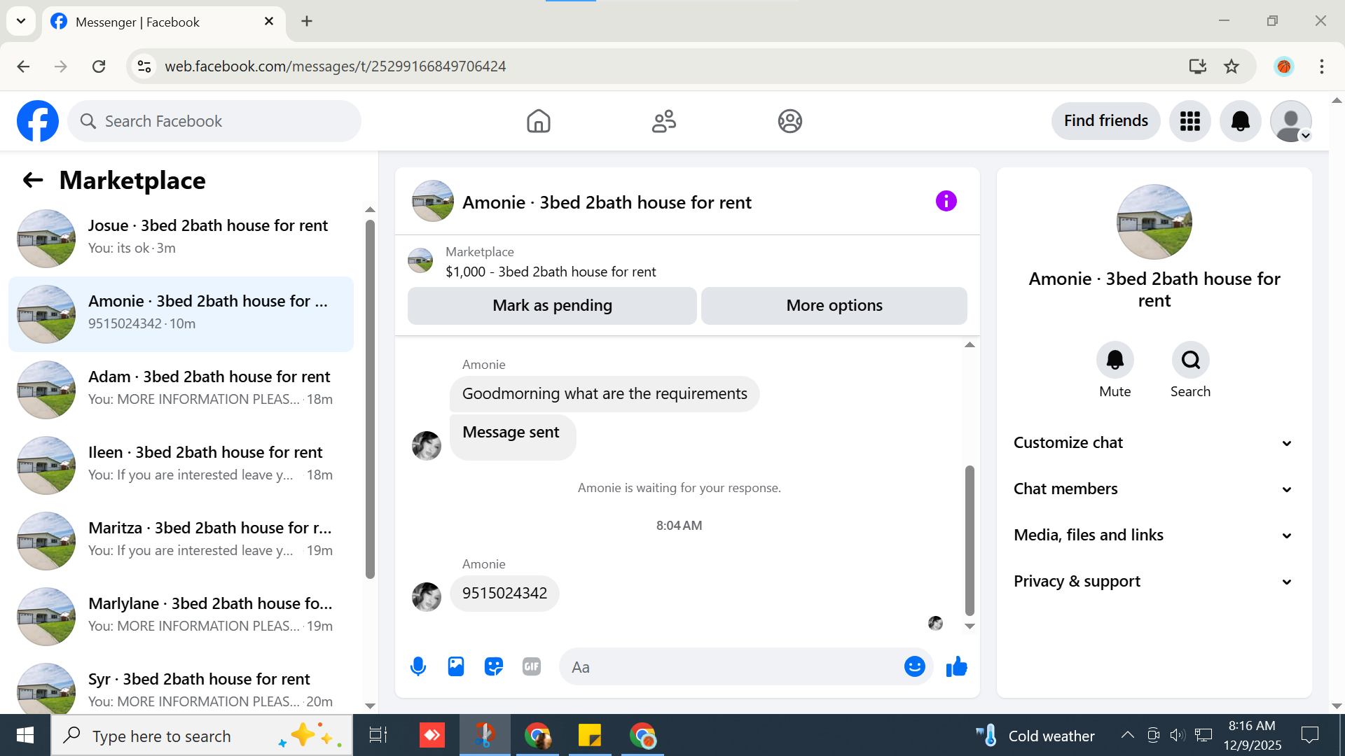
Task: Mute this conversation with bell icon
Action: click(1115, 360)
